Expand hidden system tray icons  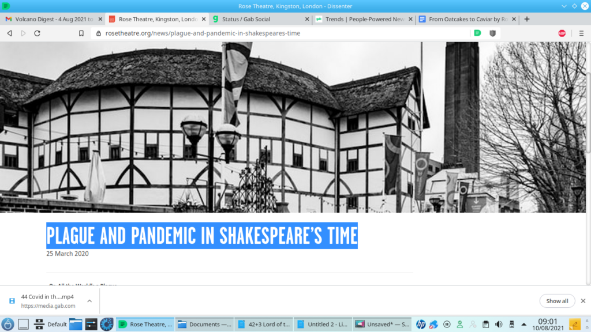click(x=524, y=324)
